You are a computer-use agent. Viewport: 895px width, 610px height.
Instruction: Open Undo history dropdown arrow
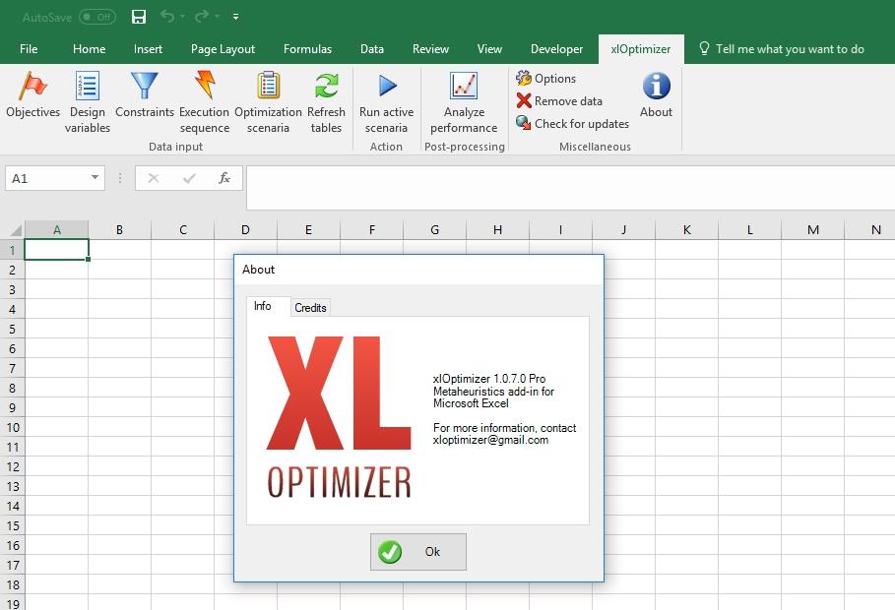(183, 16)
